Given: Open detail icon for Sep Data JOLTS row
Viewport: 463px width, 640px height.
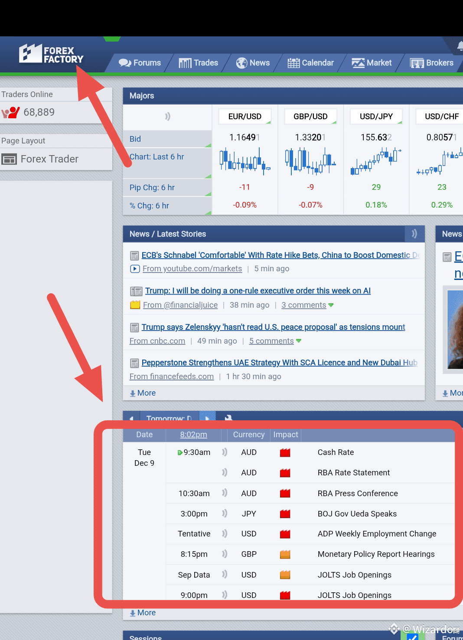Looking at the screenshot, I should [x=225, y=575].
